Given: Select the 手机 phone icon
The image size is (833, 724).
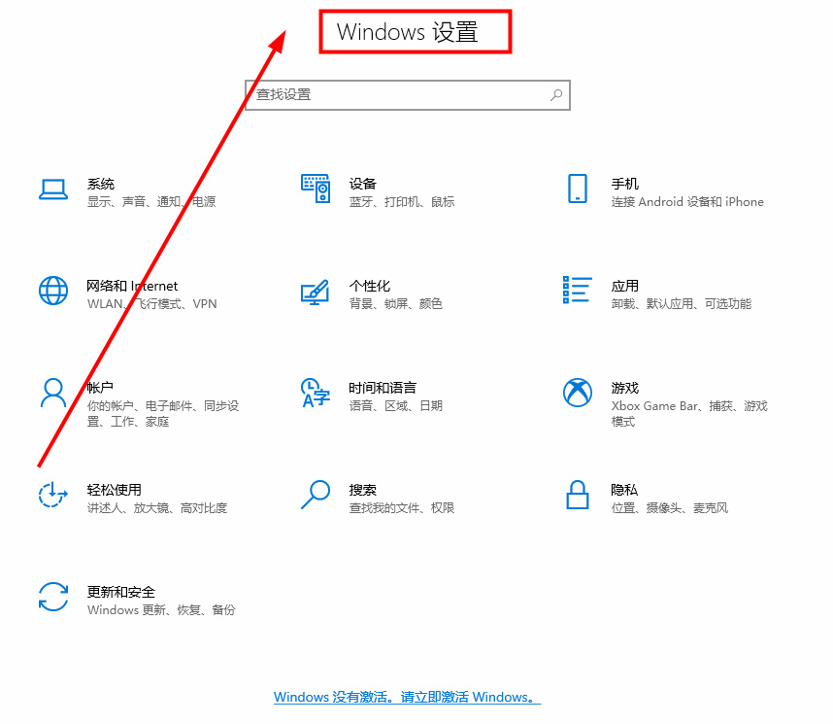Looking at the screenshot, I should tap(578, 190).
